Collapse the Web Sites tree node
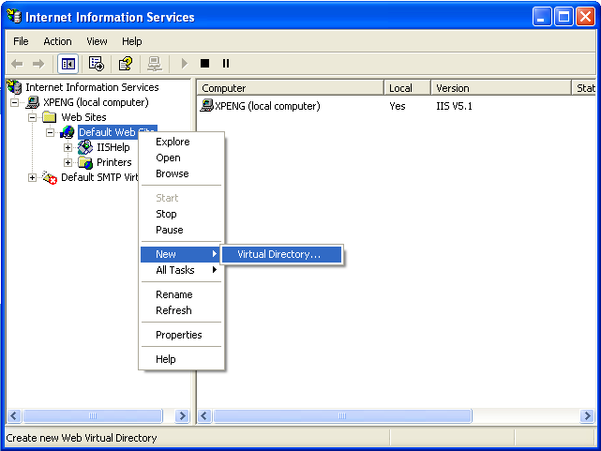The image size is (601, 451). pos(32,117)
